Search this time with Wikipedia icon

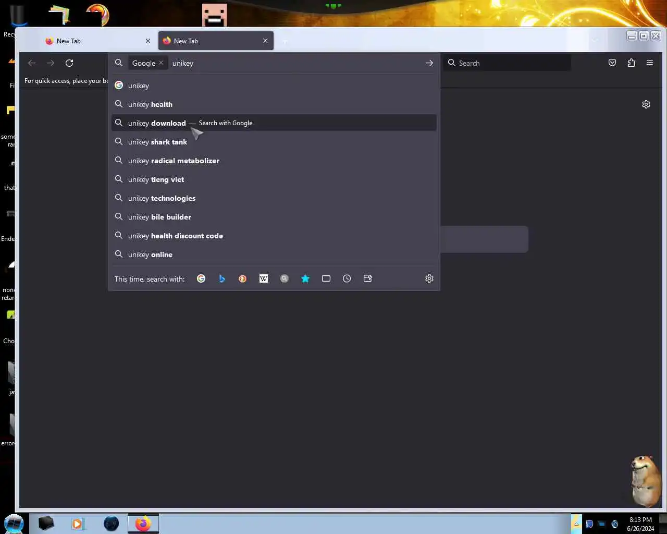coord(264,278)
